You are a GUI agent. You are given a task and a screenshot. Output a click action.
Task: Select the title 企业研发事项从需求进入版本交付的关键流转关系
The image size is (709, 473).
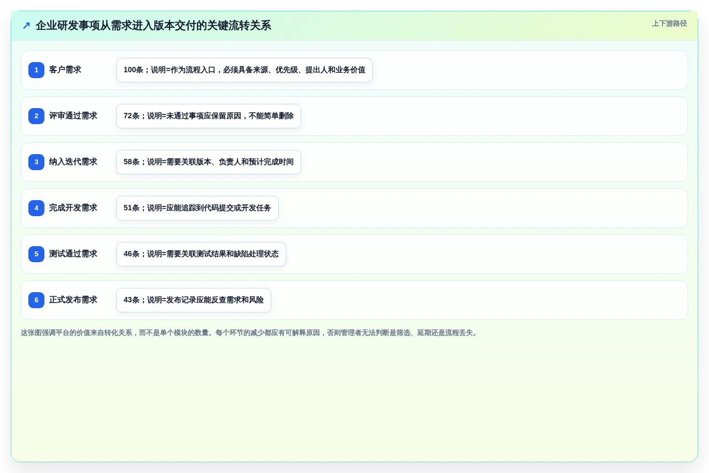(154, 25)
